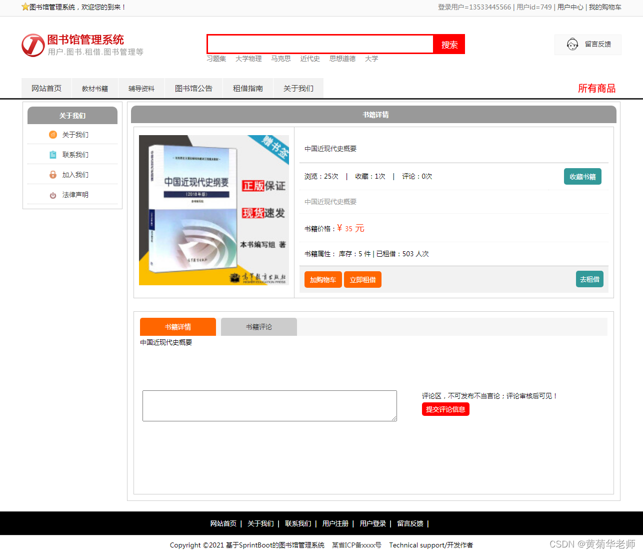The height and width of the screenshot is (554, 643).
Task: Click into the comment text area
Action: tap(269, 406)
